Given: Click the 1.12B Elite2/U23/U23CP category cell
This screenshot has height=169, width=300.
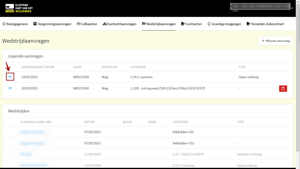Looking at the screenshot, I should pos(168,88).
